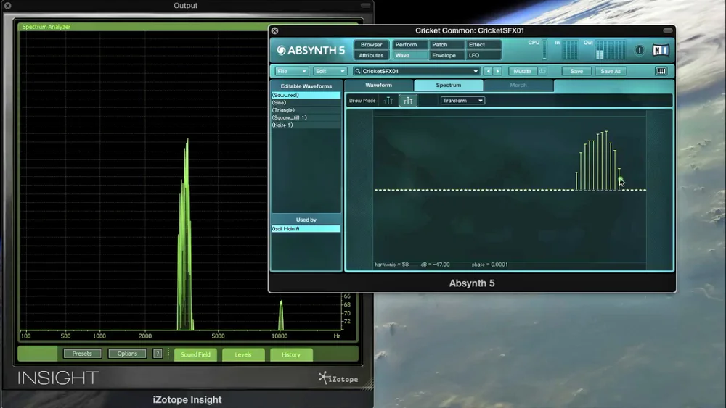Open the File dropdown menu
The image size is (726, 408).
(x=291, y=71)
